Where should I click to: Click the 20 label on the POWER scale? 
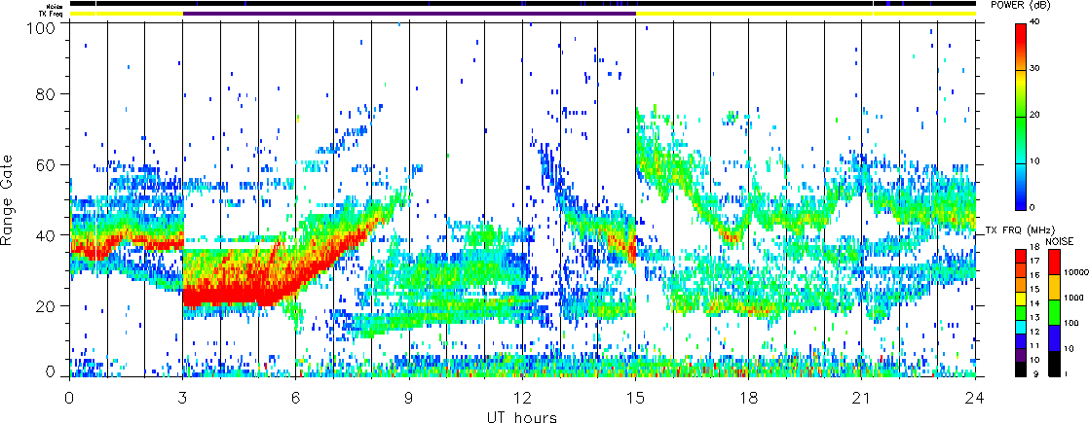coord(1035,116)
